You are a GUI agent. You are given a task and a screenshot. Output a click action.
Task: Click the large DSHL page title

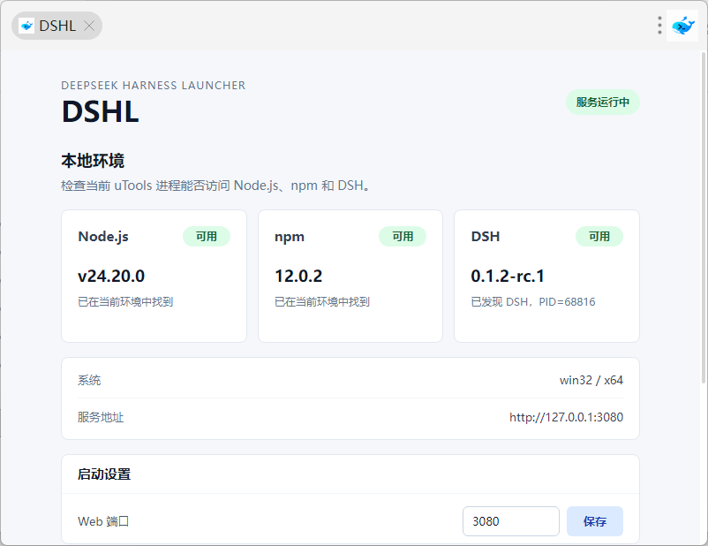click(x=100, y=111)
